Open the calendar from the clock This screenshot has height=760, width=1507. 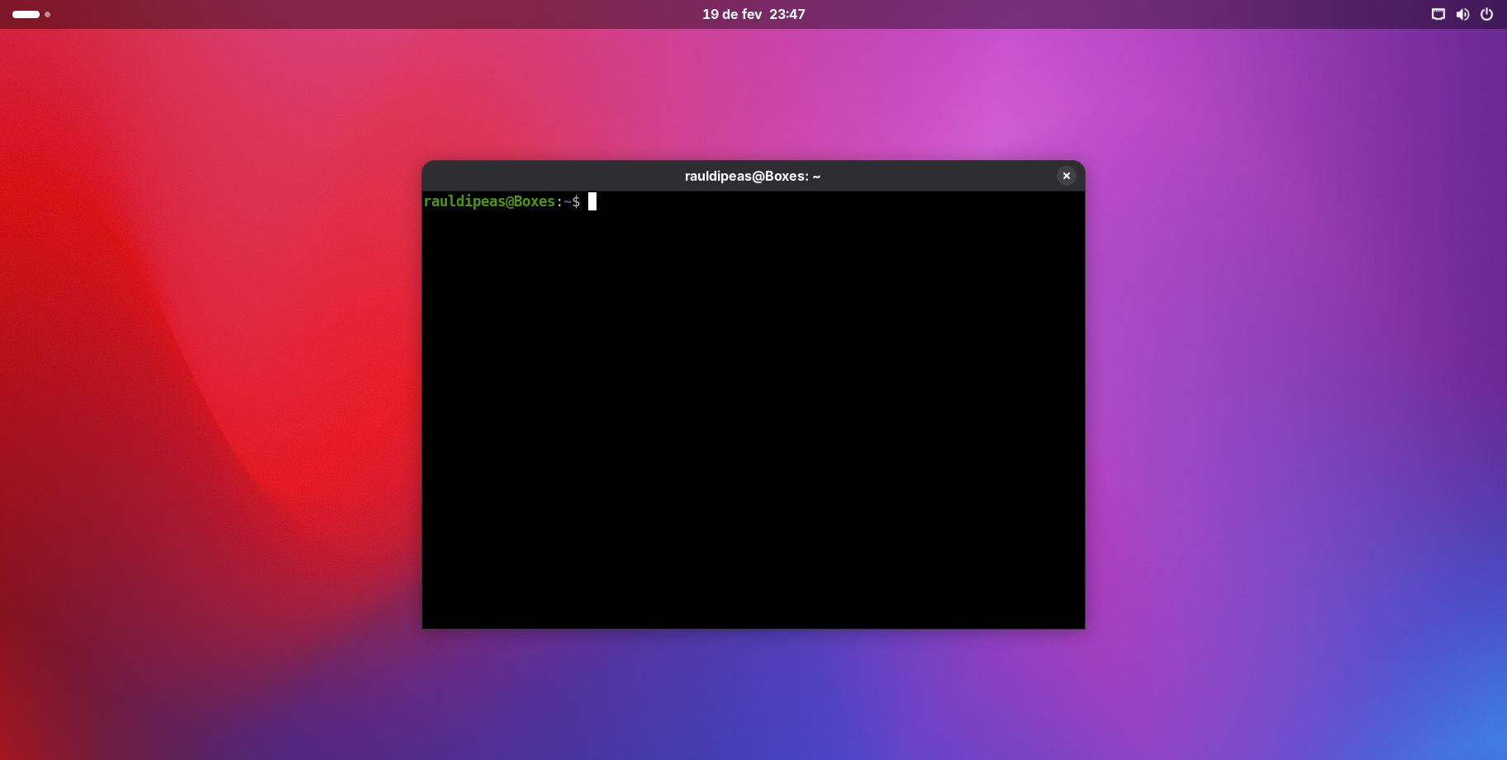point(753,14)
